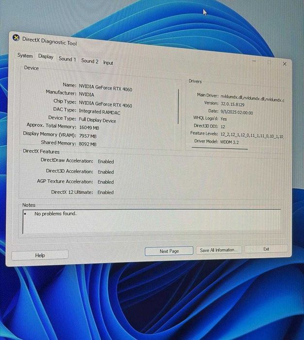This screenshot has width=304, height=340.
Task: Click the 'Drivers' group heading
Action: (x=195, y=81)
